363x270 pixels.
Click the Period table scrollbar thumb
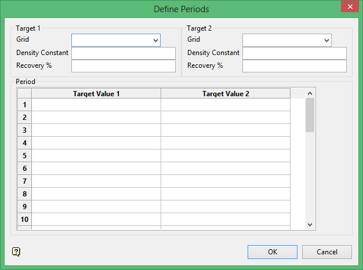pyautogui.click(x=310, y=115)
